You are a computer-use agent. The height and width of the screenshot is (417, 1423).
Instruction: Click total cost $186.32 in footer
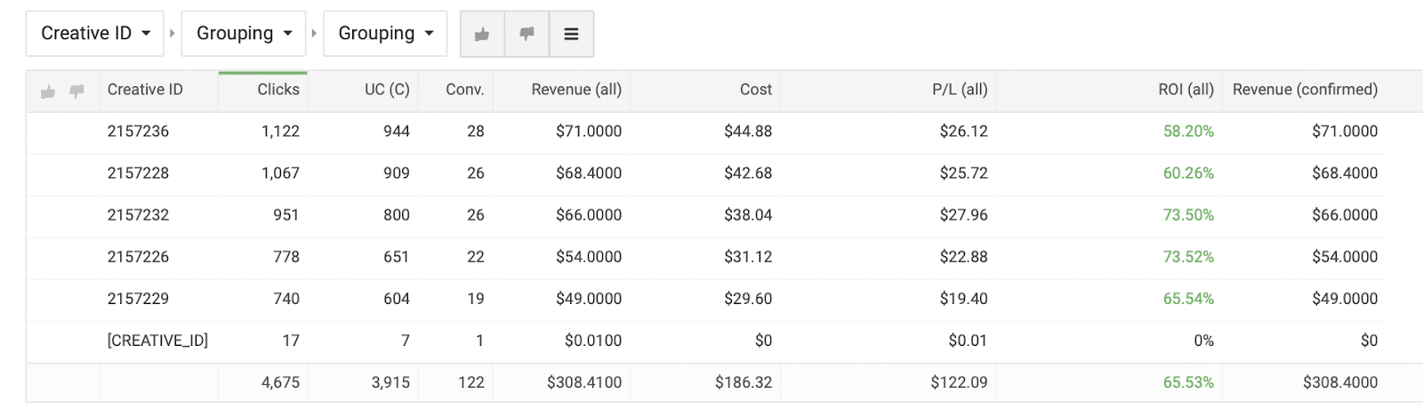tap(744, 382)
